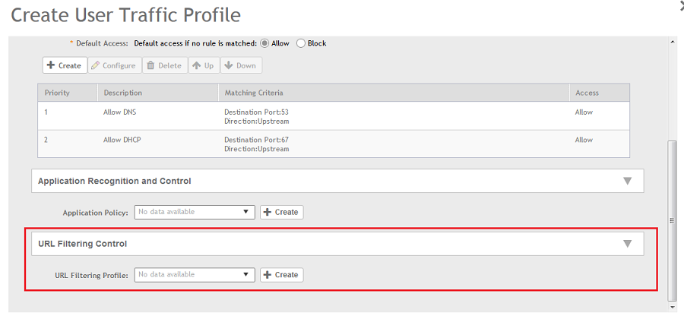The image size is (684, 319).
Task: Click the Create rule button above the table
Action: pyautogui.click(x=65, y=65)
